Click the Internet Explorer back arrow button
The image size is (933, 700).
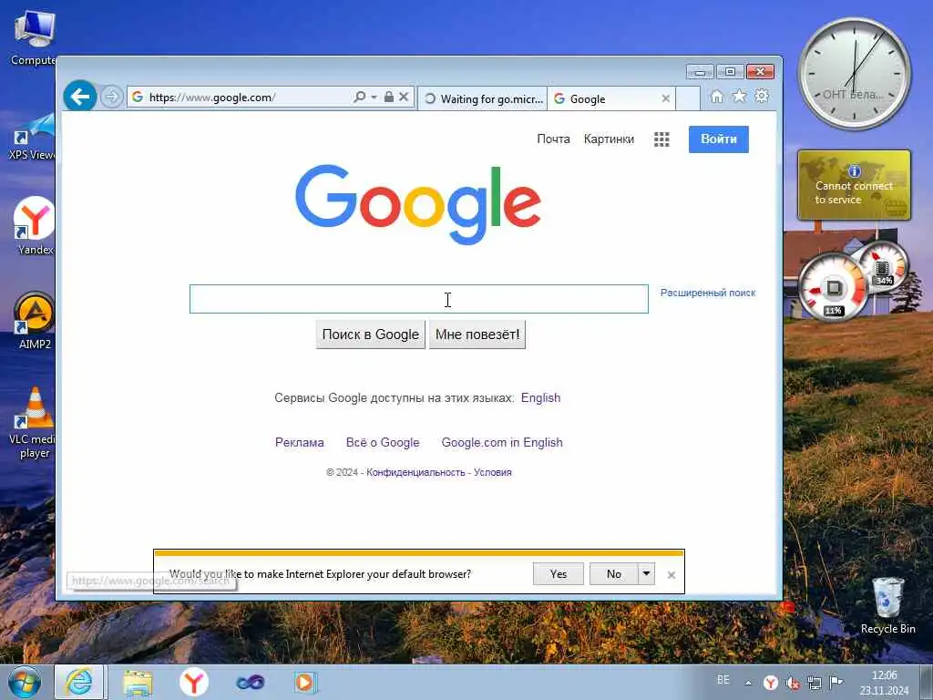[x=80, y=96]
